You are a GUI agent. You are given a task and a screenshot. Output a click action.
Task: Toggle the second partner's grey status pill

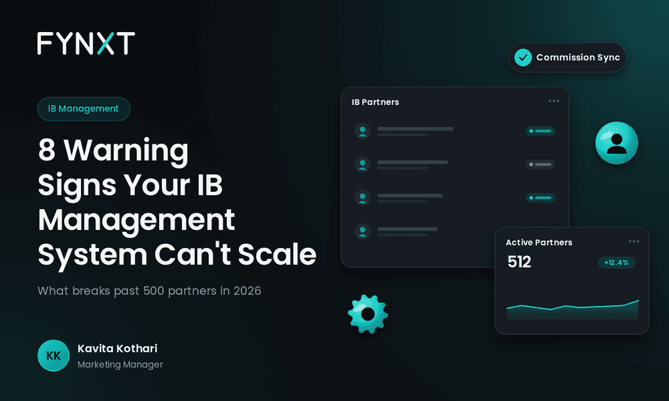[540, 164]
